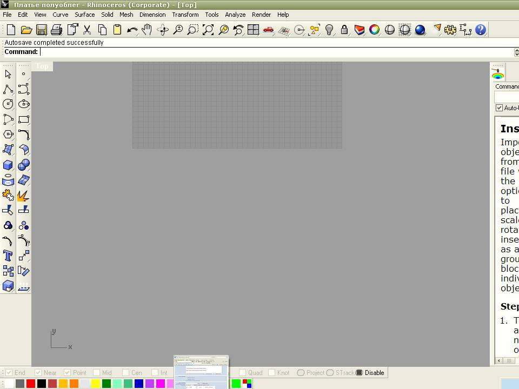Open the File menu
This screenshot has height=389, width=519.
tap(7, 15)
